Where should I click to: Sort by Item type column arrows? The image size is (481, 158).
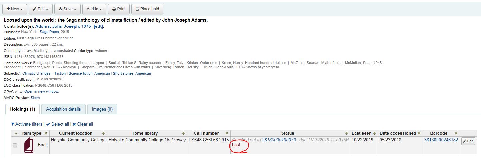tap(46, 133)
